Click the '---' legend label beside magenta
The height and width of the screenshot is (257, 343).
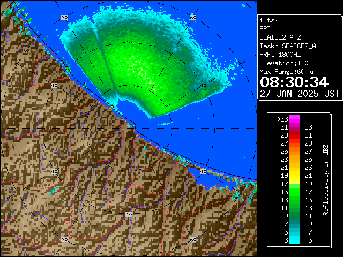tap(307, 119)
